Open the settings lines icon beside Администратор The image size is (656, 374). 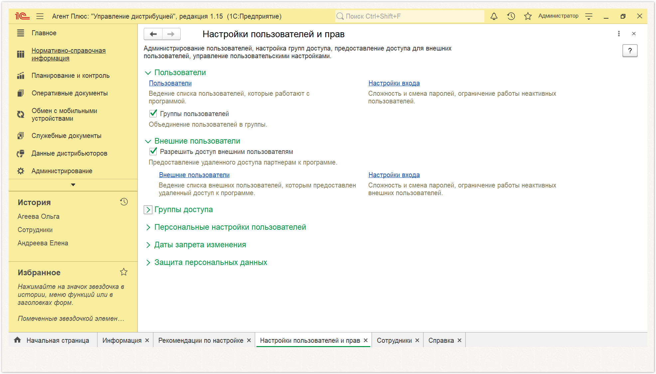coord(589,16)
